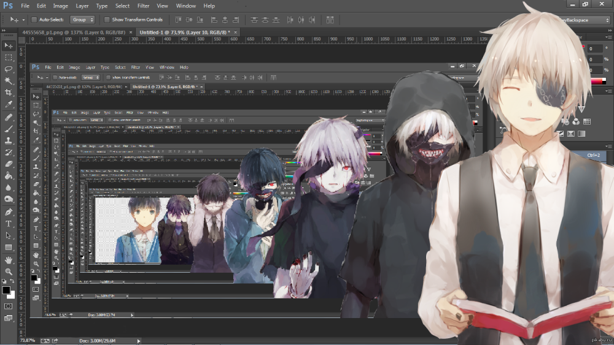Open the Layer menu
This screenshot has width=614, height=345.
pyautogui.click(x=82, y=6)
